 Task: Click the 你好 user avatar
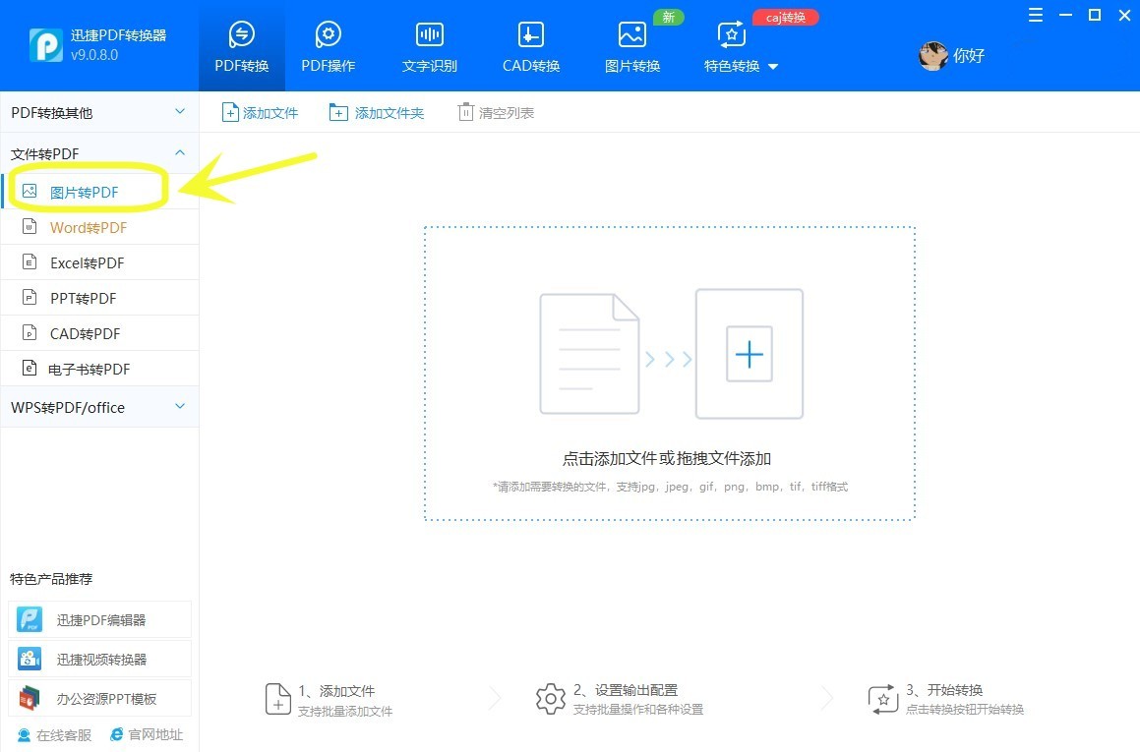click(951, 55)
